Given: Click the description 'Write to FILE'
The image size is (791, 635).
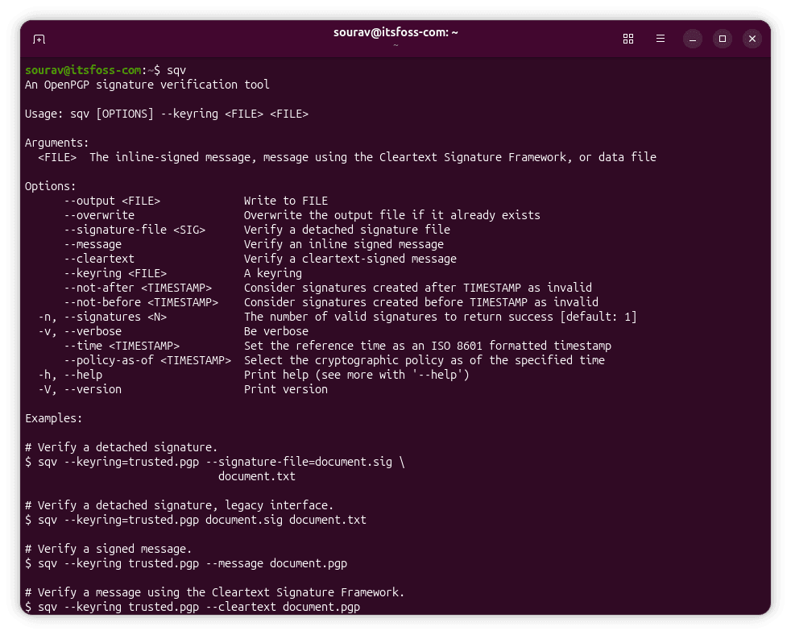Looking at the screenshot, I should [286, 201].
